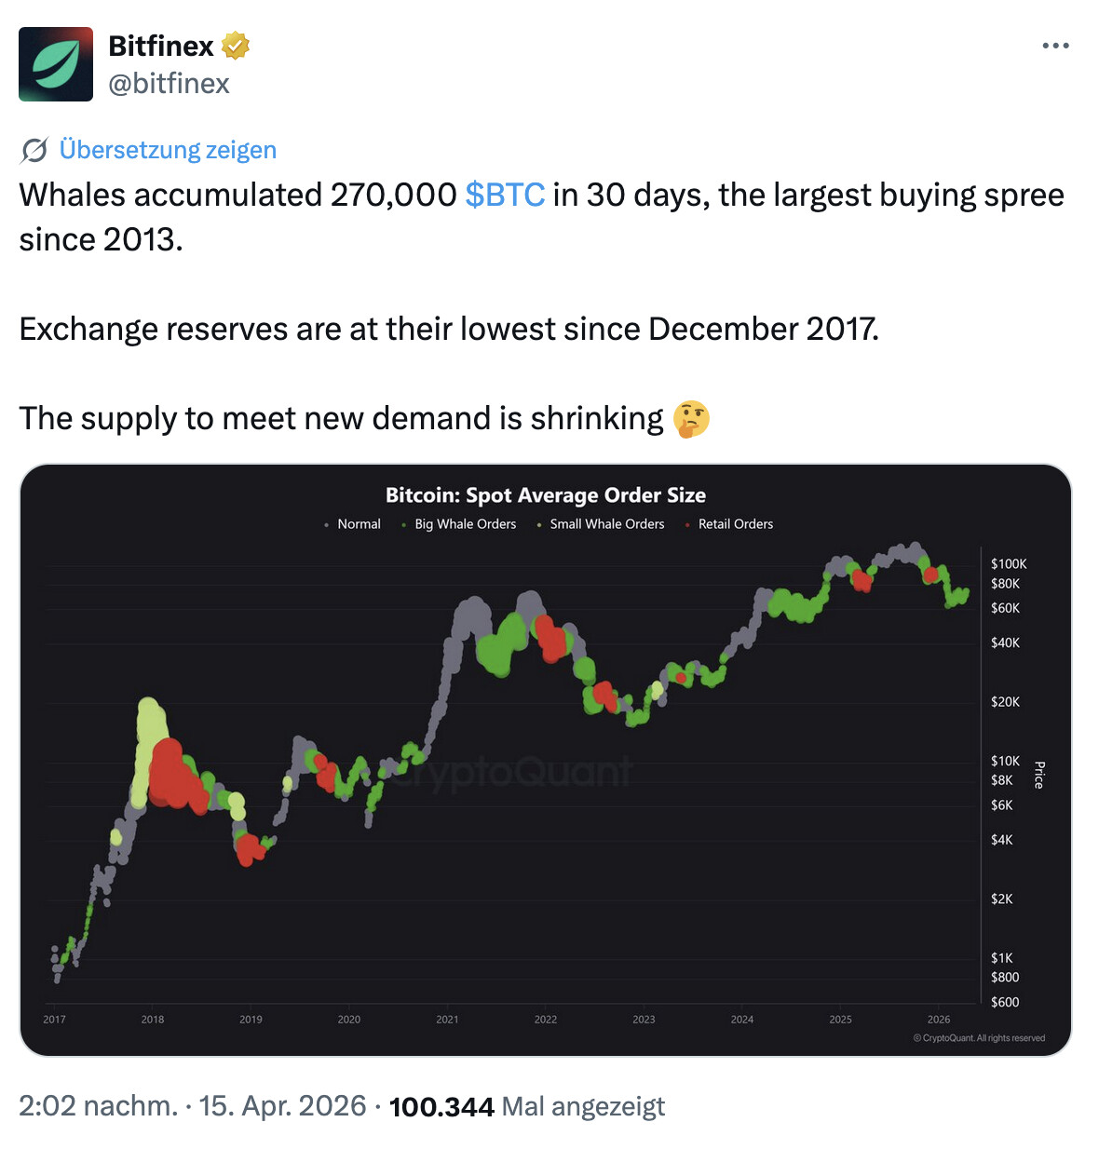Click the $100K label on the price axis
Image resolution: width=1099 pixels, height=1149 pixels.
1009,563
